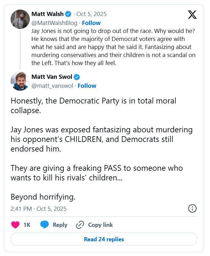Open Matt Van Swol's profile picture

coord(20,81)
